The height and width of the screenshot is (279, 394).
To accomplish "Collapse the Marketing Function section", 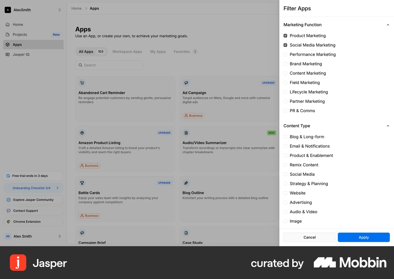I will click(x=388, y=25).
